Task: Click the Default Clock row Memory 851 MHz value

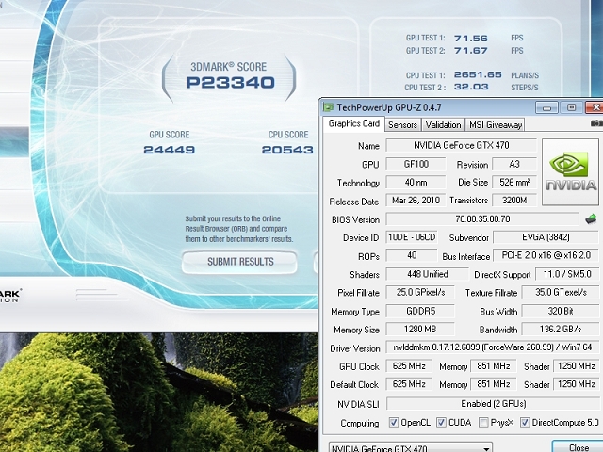Action: click(x=494, y=384)
